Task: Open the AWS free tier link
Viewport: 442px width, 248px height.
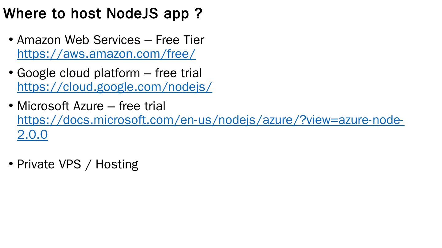Action: click(x=106, y=54)
